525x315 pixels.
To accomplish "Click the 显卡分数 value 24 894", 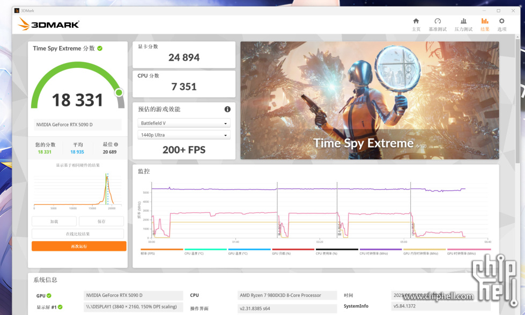I will 184,58.
